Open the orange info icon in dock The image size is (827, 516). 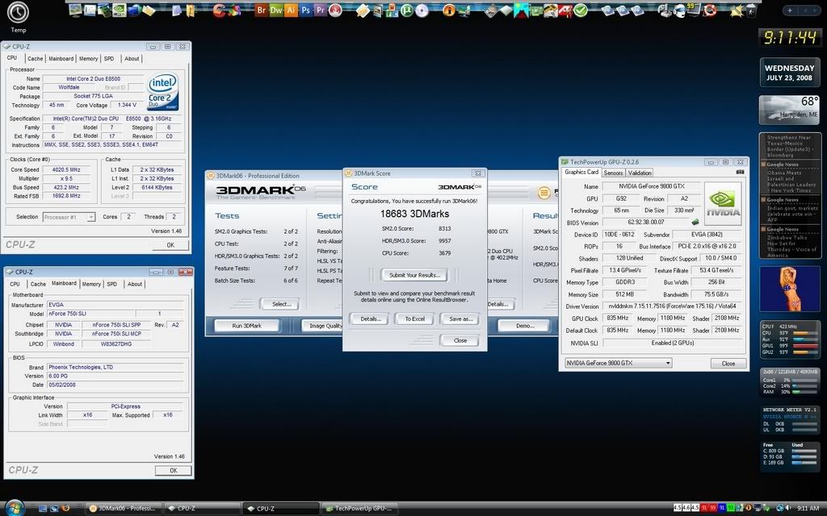(x=449, y=10)
